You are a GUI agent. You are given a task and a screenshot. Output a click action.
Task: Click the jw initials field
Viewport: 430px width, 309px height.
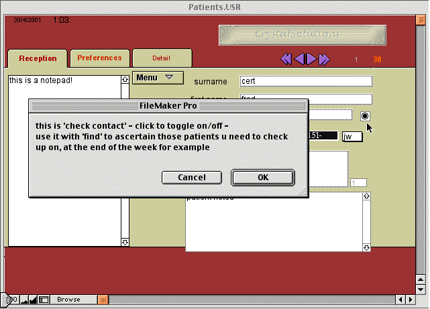(x=352, y=137)
